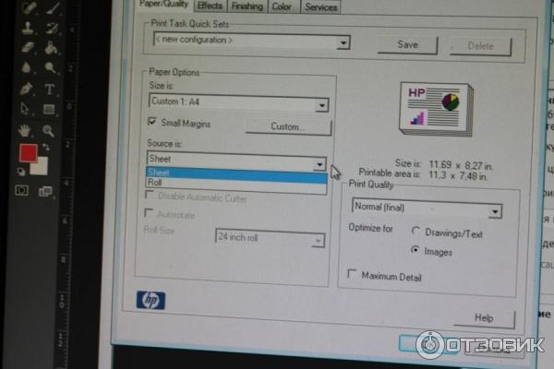This screenshot has height=369, width=554.
Task: Open the Print Quality Normal (final) dropdown
Action: coord(496,211)
